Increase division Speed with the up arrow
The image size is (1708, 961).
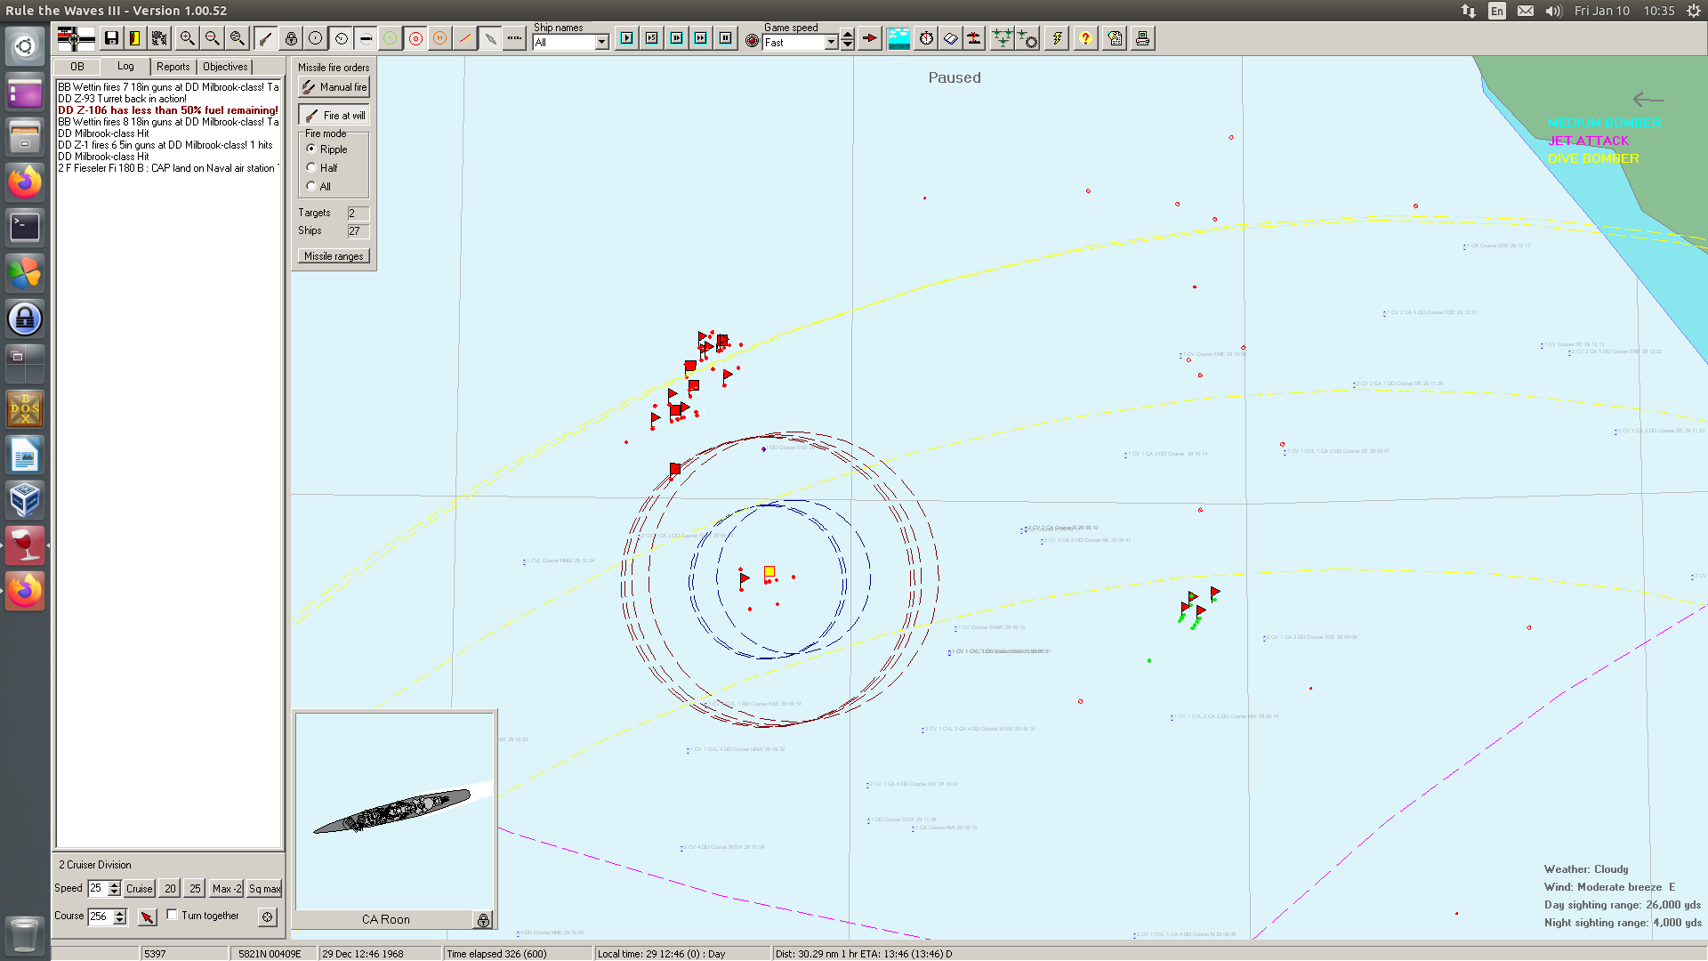(114, 884)
